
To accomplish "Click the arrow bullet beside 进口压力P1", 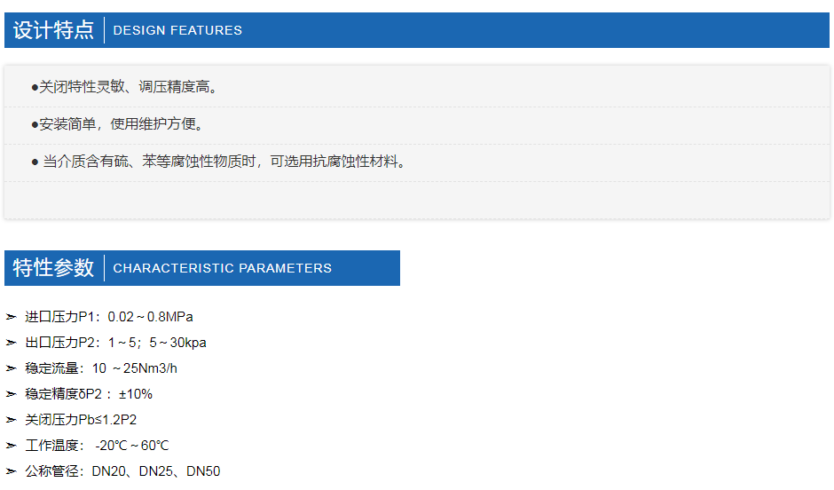I will tap(12, 317).
